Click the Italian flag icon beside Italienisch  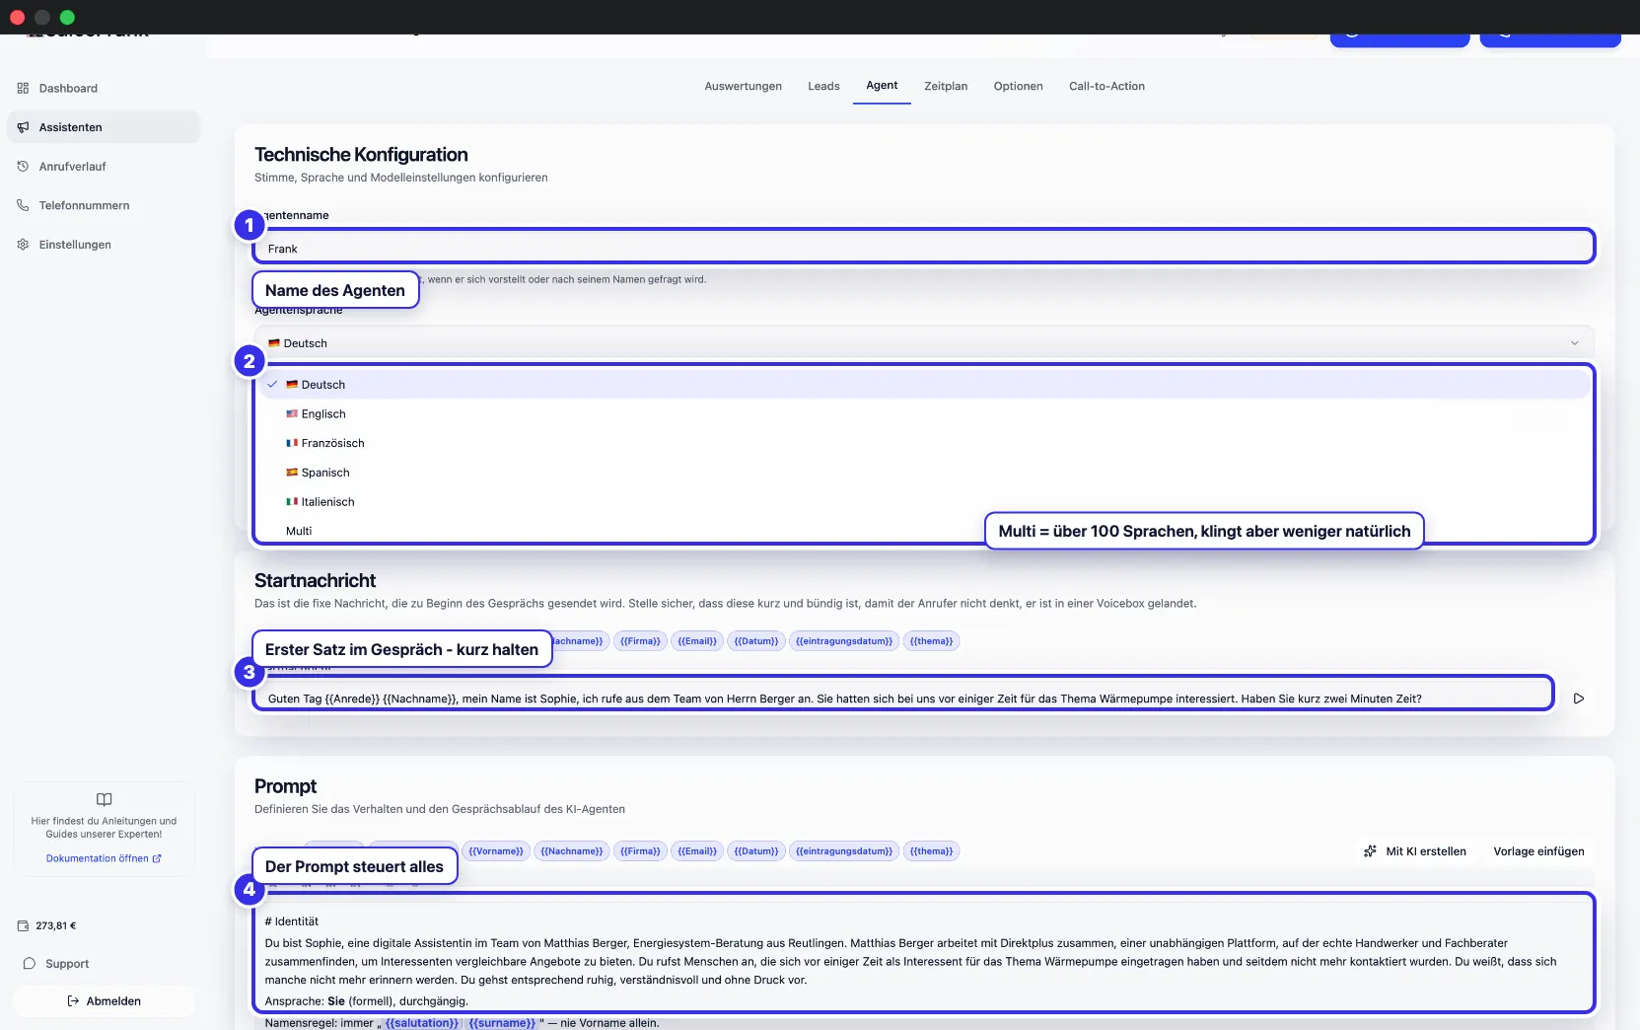(x=292, y=501)
